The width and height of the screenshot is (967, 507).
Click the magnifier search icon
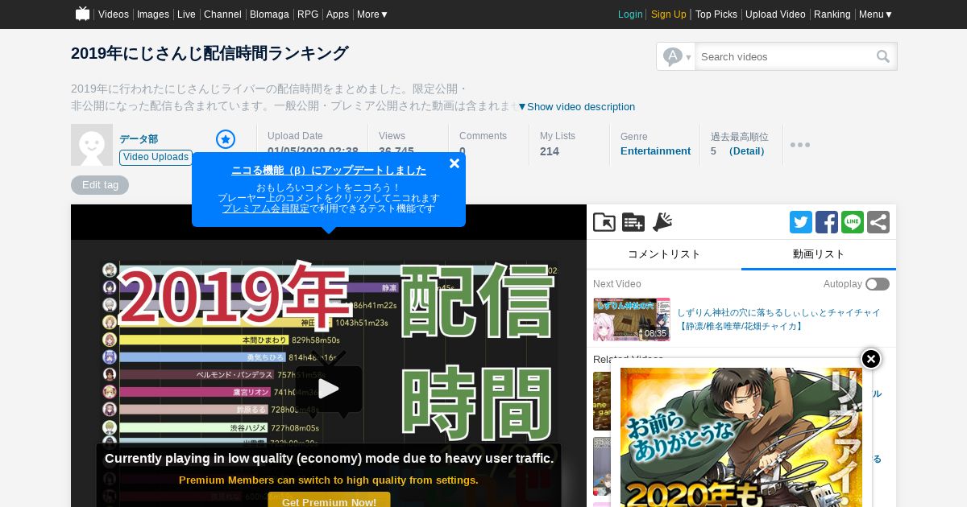pyautogui.click(x=884, y=56)
